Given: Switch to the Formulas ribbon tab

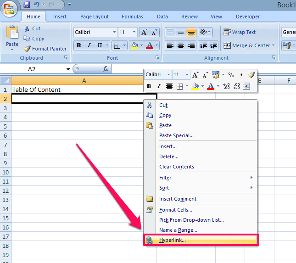Looking at the screenshot, I should (132, 17).
